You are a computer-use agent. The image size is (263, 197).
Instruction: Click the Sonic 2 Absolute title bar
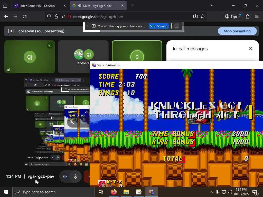[x=176, y=65]
